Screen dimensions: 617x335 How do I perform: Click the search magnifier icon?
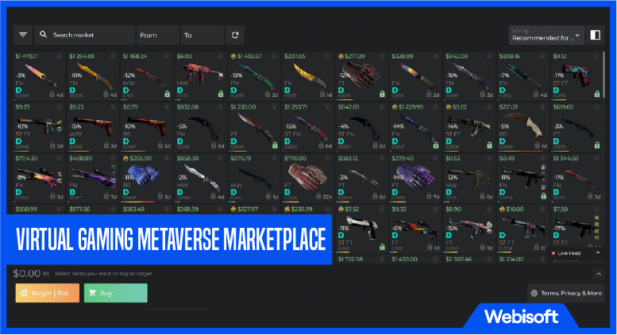(x=44, y=35)
